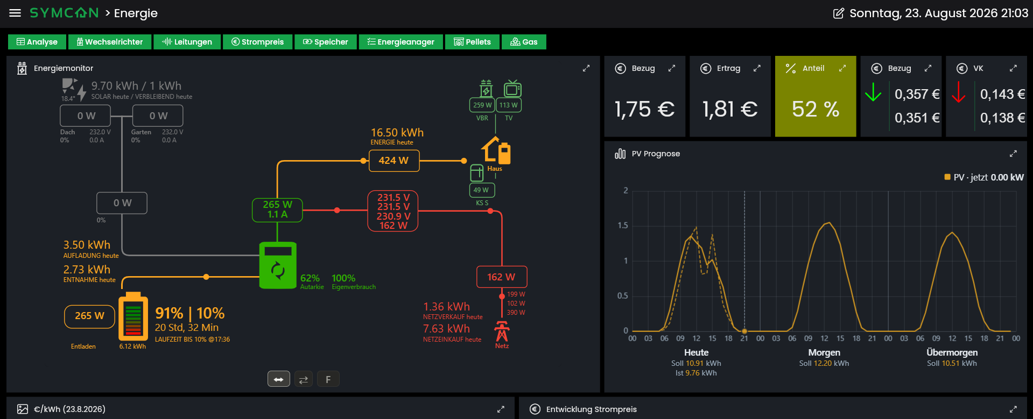Click the Pellets button
Image resolution: width=1033 pixels, height=419 pixels.
tap(472, 42)
